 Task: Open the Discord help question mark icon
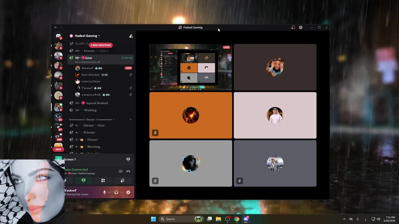300,27
